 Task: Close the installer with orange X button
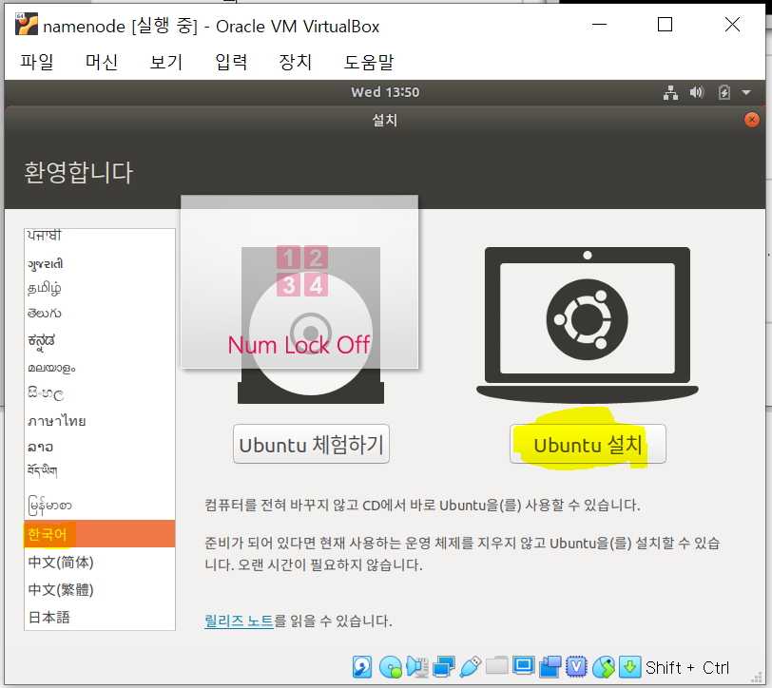751,120
